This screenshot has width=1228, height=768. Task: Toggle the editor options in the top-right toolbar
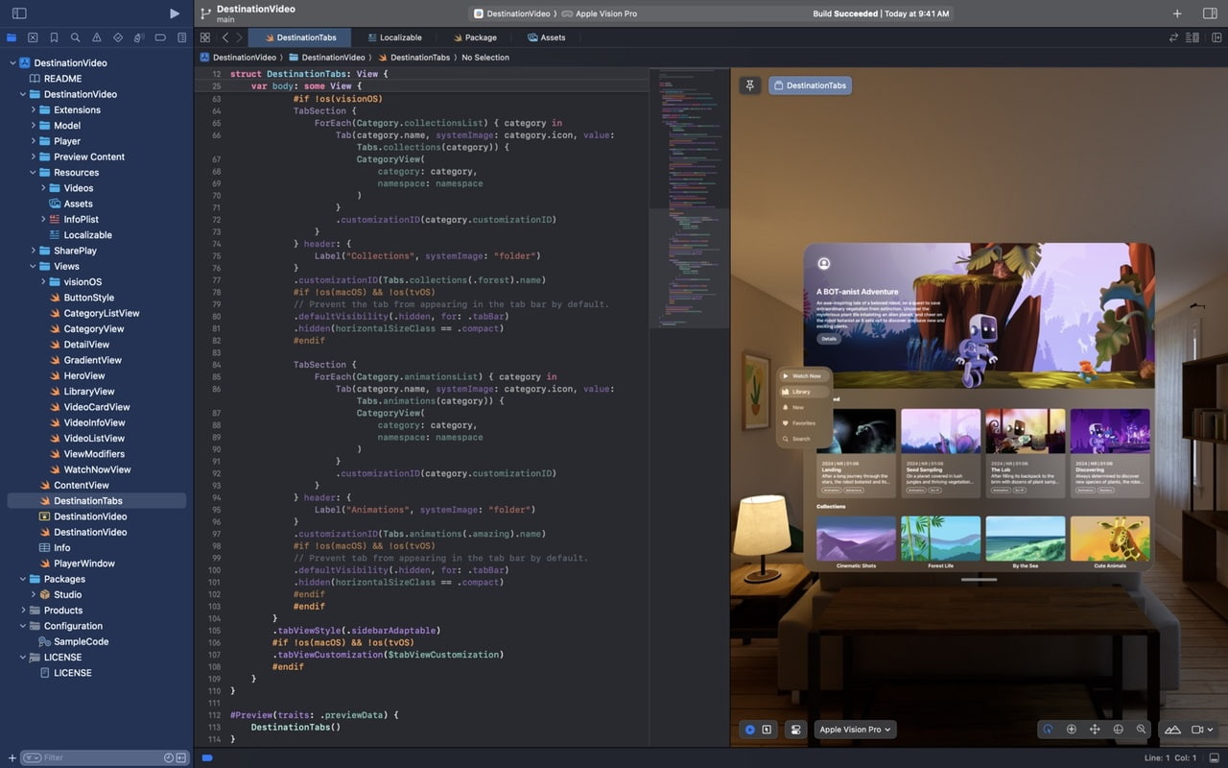coord(1192,36)
